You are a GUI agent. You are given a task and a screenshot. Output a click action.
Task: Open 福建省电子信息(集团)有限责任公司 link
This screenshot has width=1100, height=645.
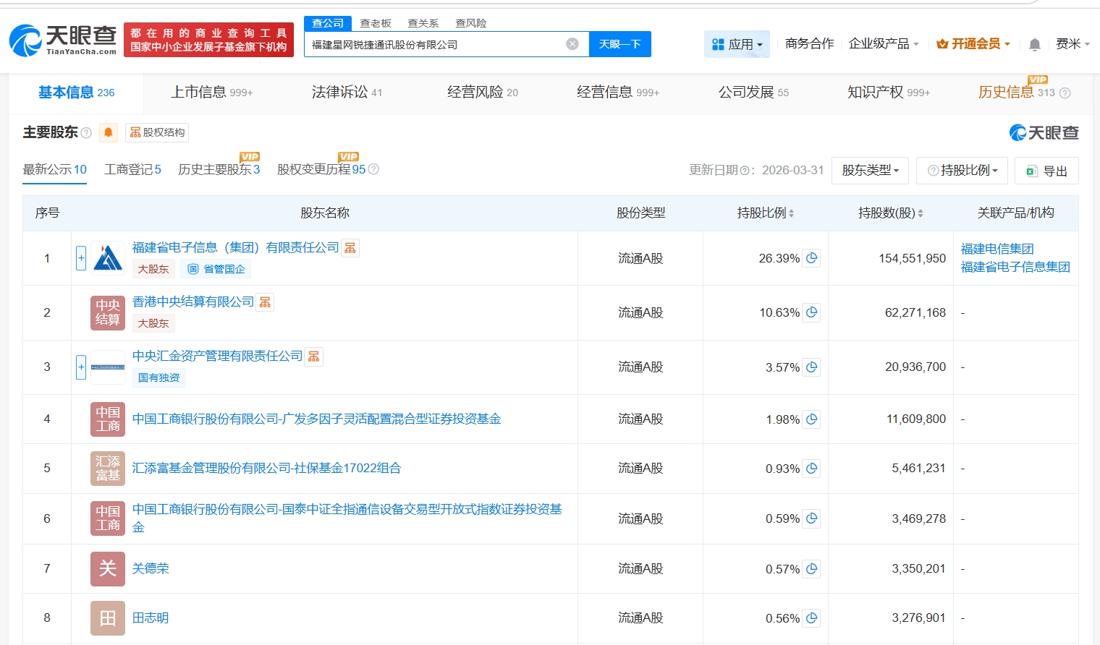tap(235, 248)
